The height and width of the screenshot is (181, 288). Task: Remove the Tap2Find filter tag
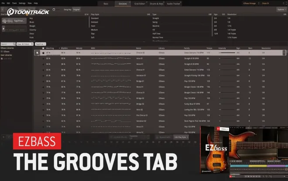(45, 44)
